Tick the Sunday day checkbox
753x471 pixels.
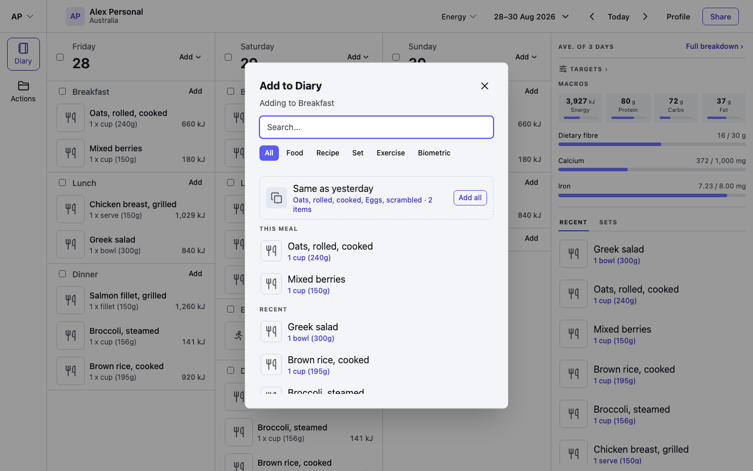tap(396, 57)
